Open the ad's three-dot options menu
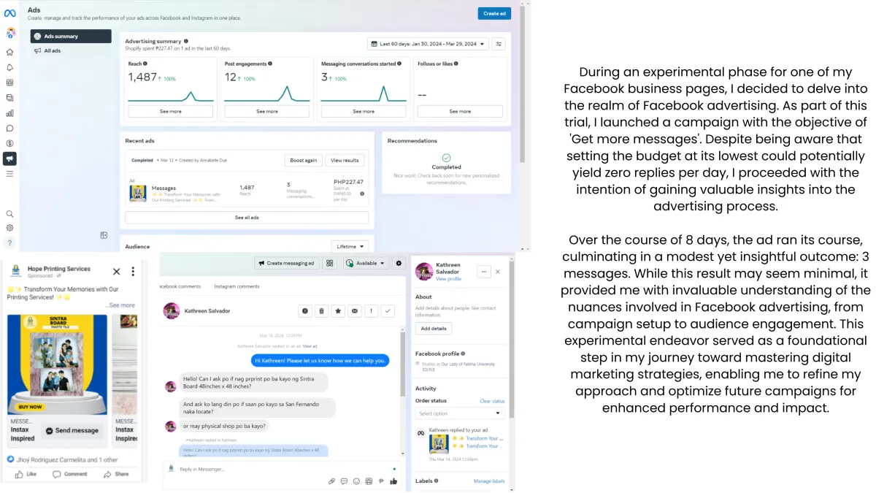Screen dimensions: 876x493 coord(133,272)
